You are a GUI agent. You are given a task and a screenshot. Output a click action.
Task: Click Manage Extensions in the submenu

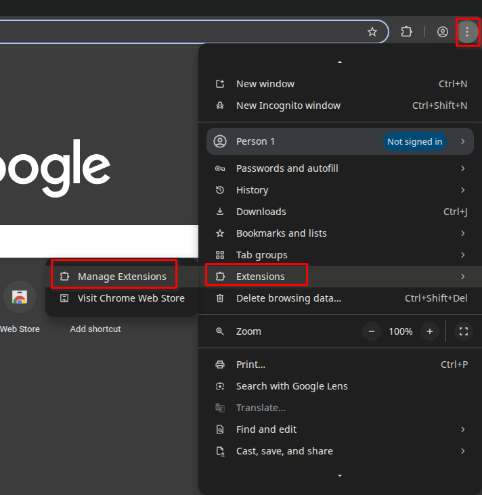[122, 277]
